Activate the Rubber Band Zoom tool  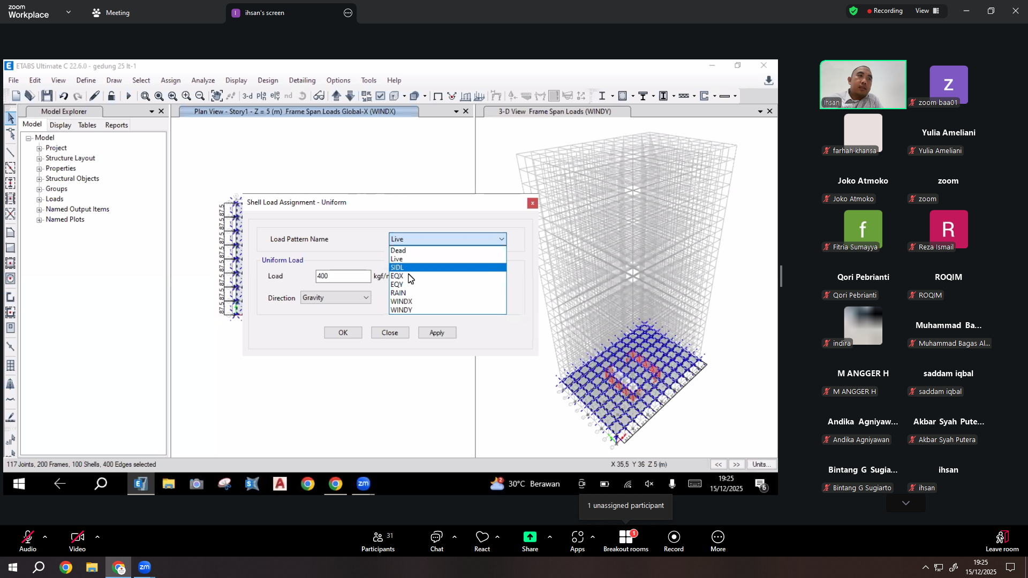(x=145, y=96)
